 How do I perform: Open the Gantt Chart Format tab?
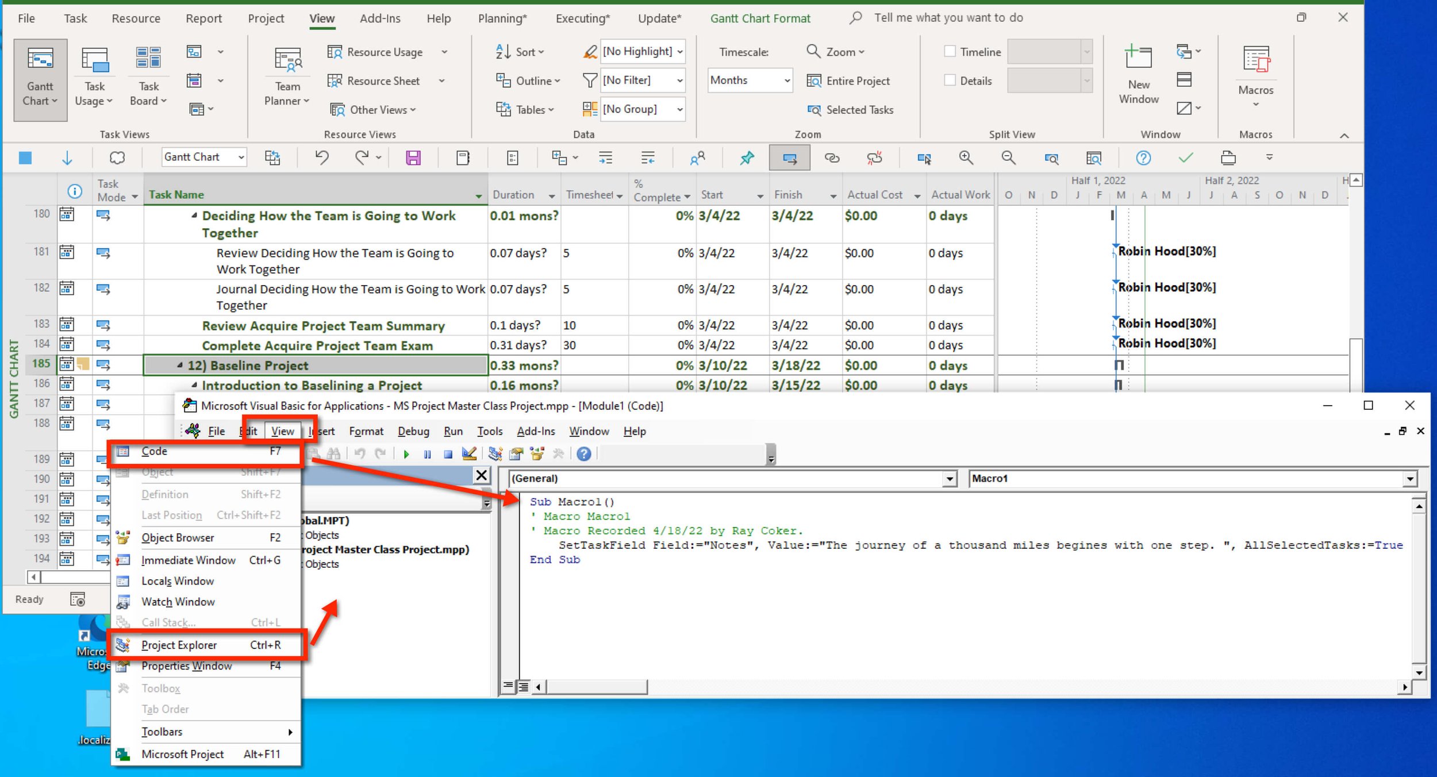(760, 18)
